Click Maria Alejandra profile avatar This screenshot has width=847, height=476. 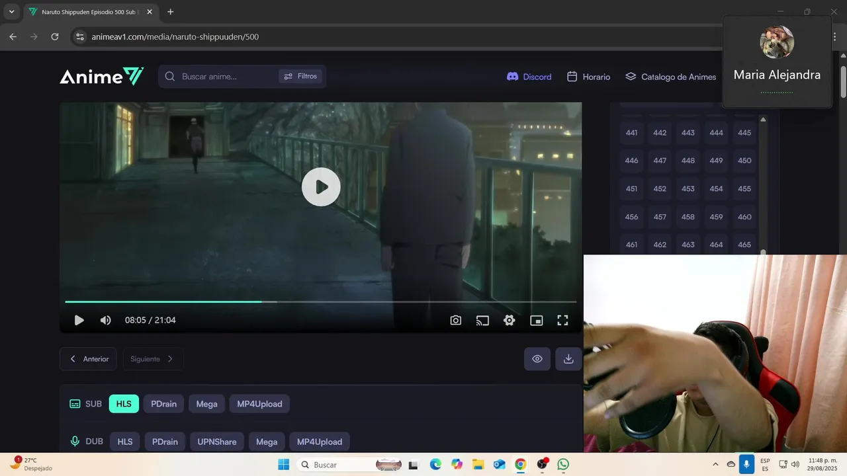[x=777, y=42]
